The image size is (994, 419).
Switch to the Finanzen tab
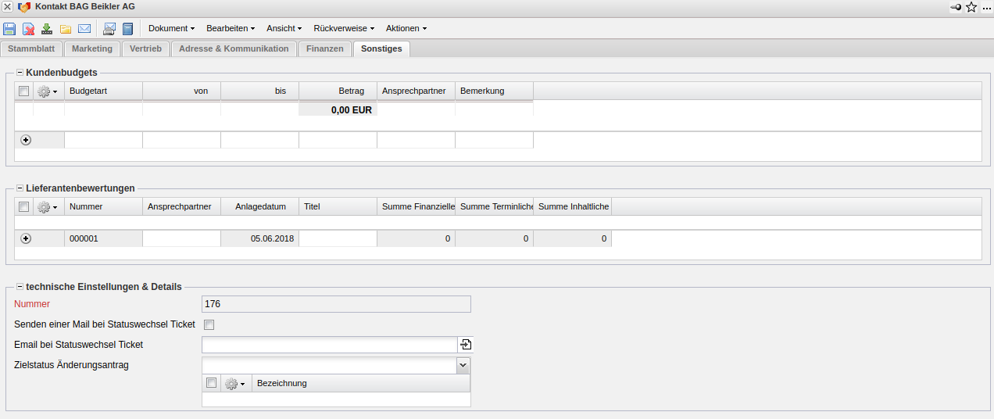324,48
